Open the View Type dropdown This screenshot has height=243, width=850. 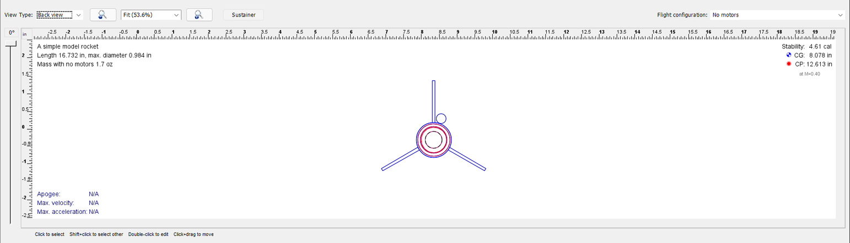(x=60, y=15)
